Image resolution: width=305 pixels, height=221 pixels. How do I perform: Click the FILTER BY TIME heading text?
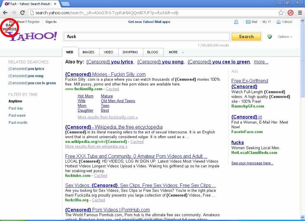coord(23,94)
